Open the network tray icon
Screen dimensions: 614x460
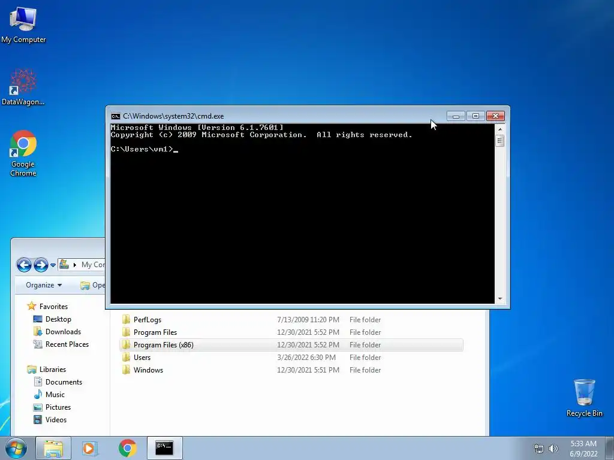click(539, 449)
